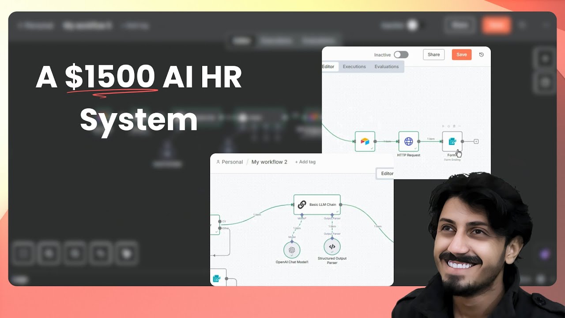Select the Editor tab in the My workflow 2 card
This screenshot has width=565, height=318.
tap(385, 174)
